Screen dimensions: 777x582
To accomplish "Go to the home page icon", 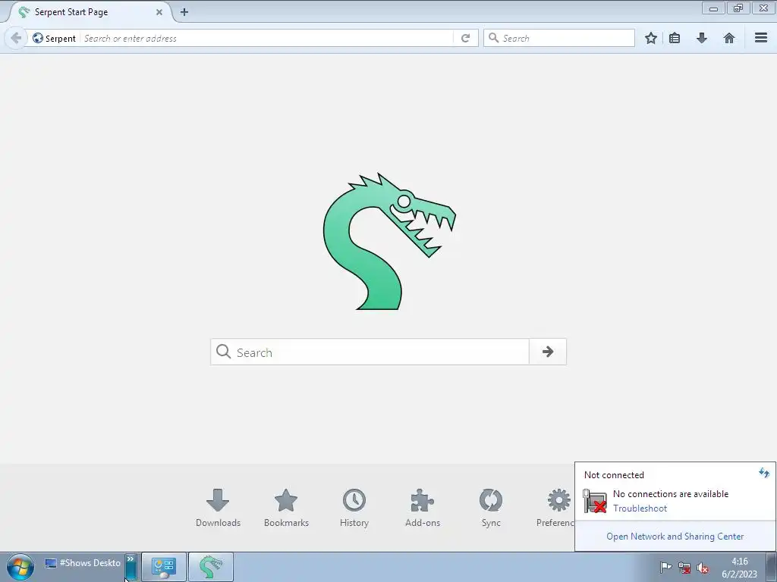I will pos(729,38).
